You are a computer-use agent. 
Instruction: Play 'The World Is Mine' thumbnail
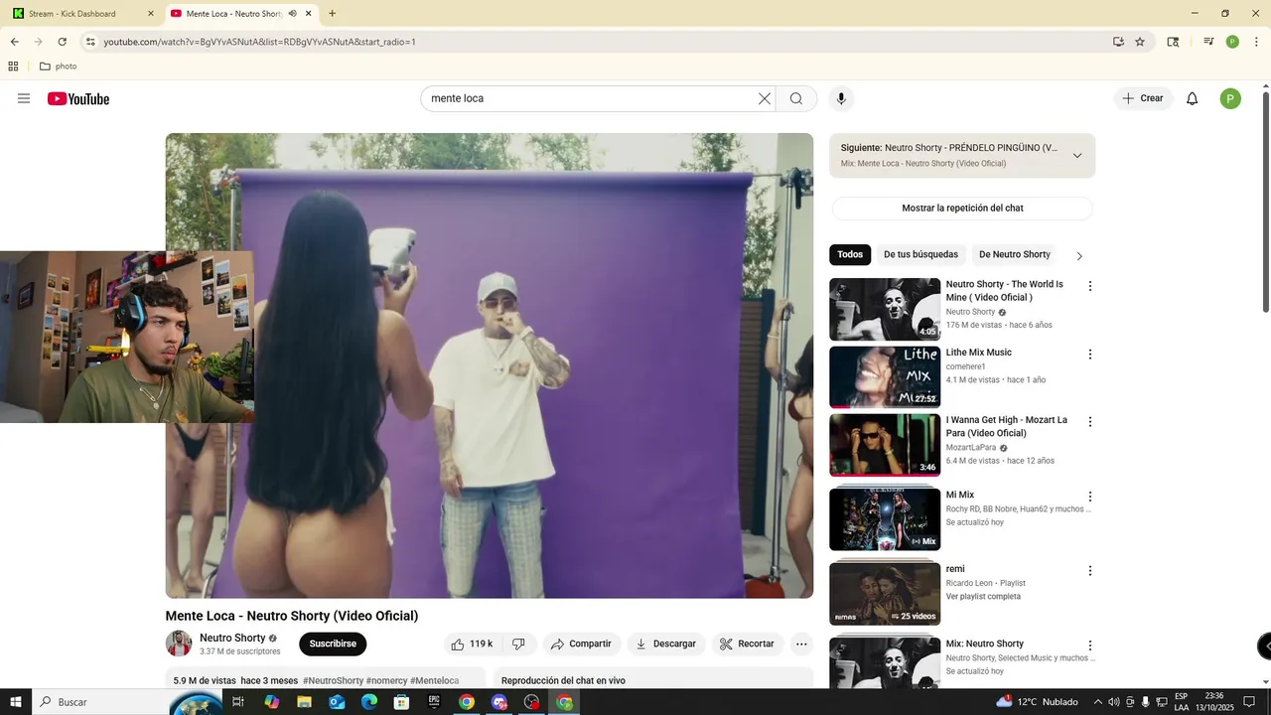click(x=885, y=309)
